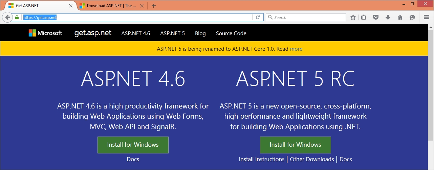The height and width of the screenshot is (170, 434).
Task: Click in the browser Search box
Action: pyautogui.click(x=306, y=17)
